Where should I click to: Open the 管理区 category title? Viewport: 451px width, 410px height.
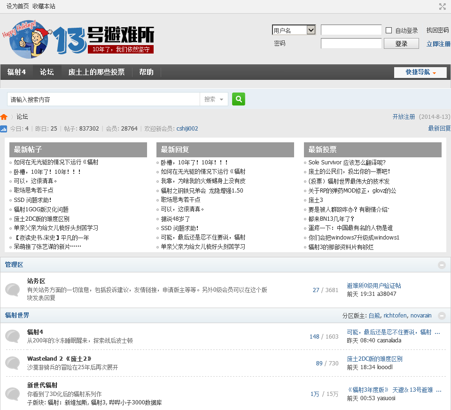coord(14,265)
